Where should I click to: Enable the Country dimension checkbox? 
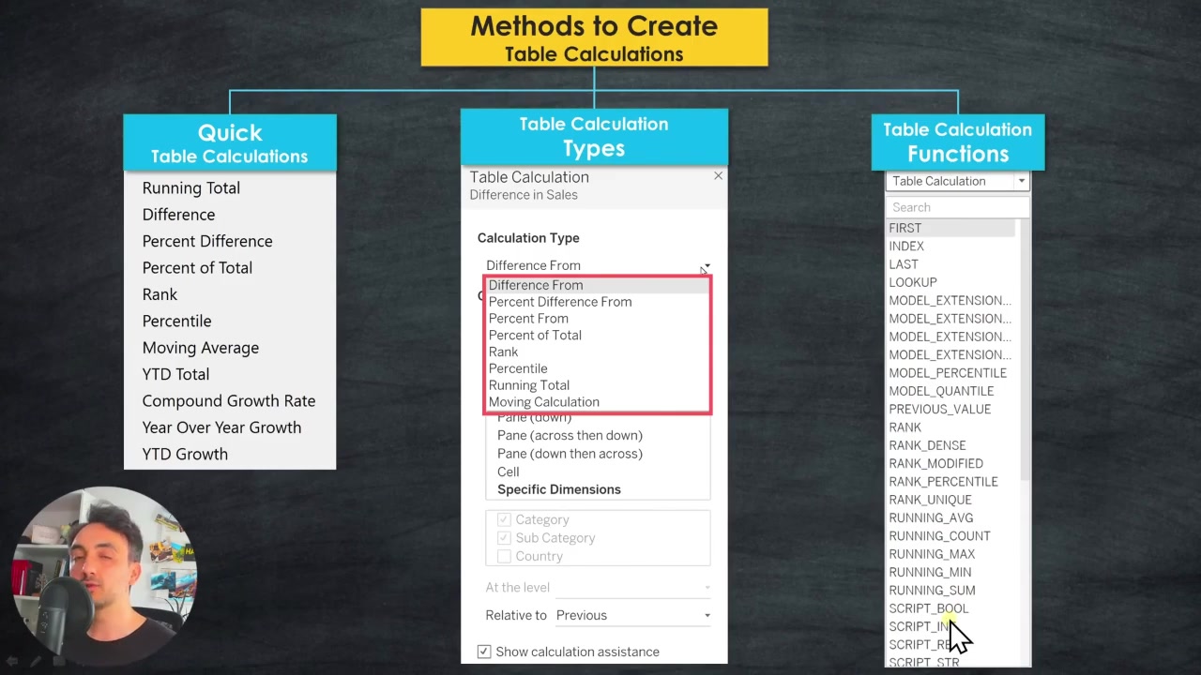[x=504, y=556]
